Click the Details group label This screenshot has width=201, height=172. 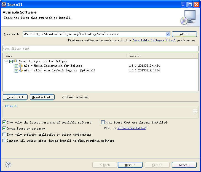[11, 106]
